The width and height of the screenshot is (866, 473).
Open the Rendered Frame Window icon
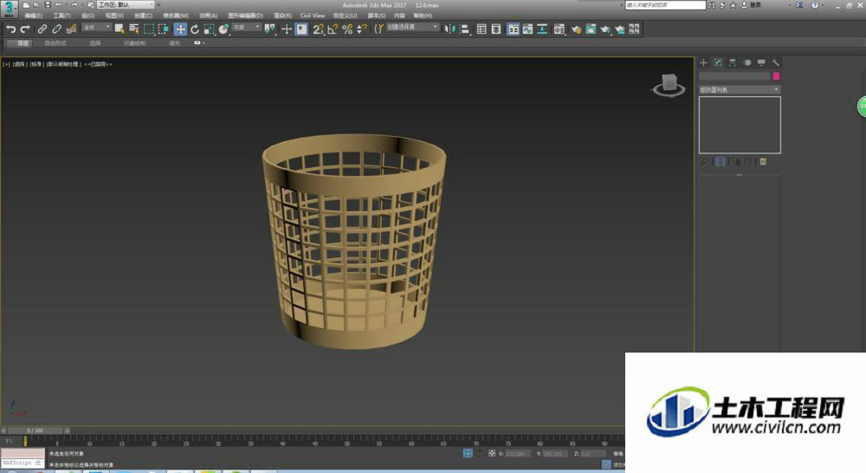click(591, 29)
